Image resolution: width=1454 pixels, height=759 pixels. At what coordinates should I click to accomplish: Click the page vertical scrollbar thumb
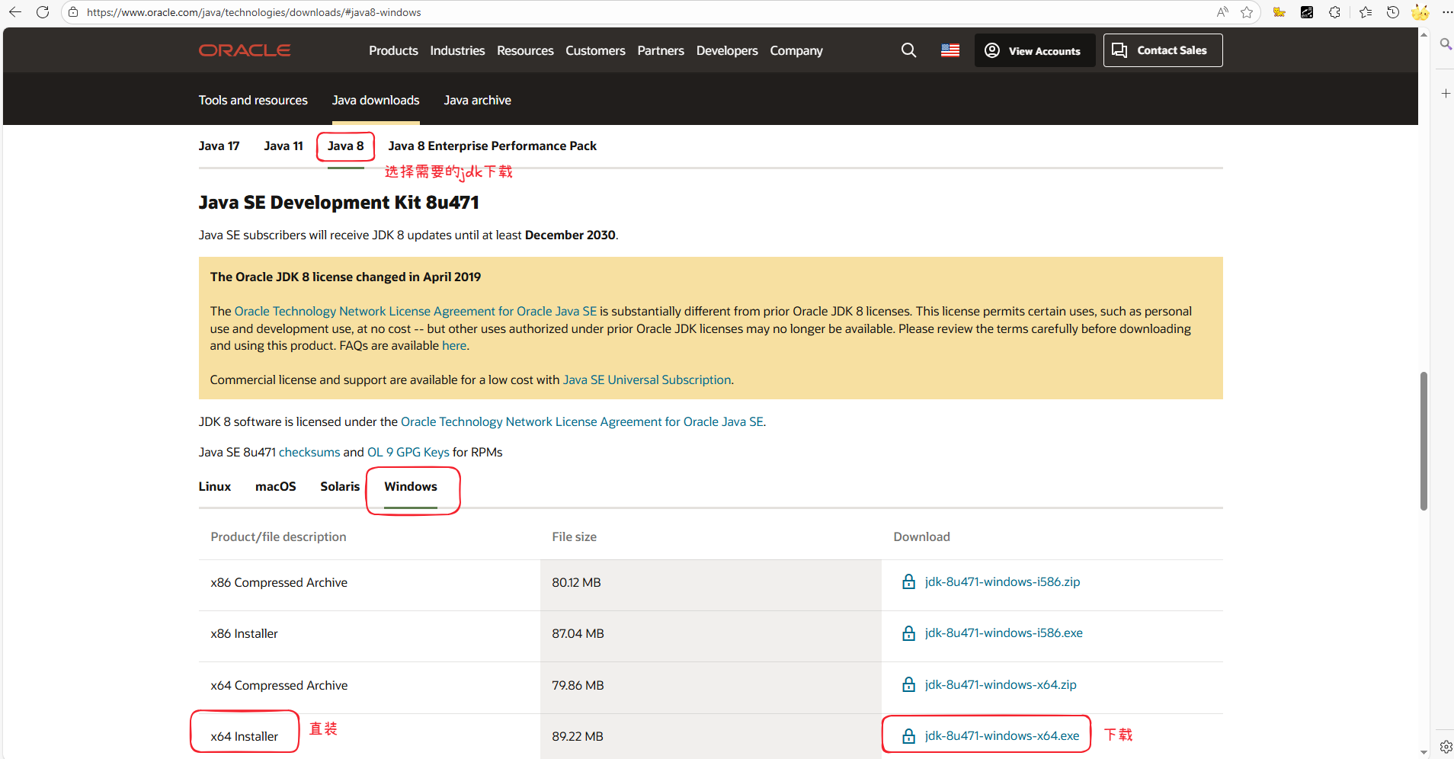click(1424, 441)
